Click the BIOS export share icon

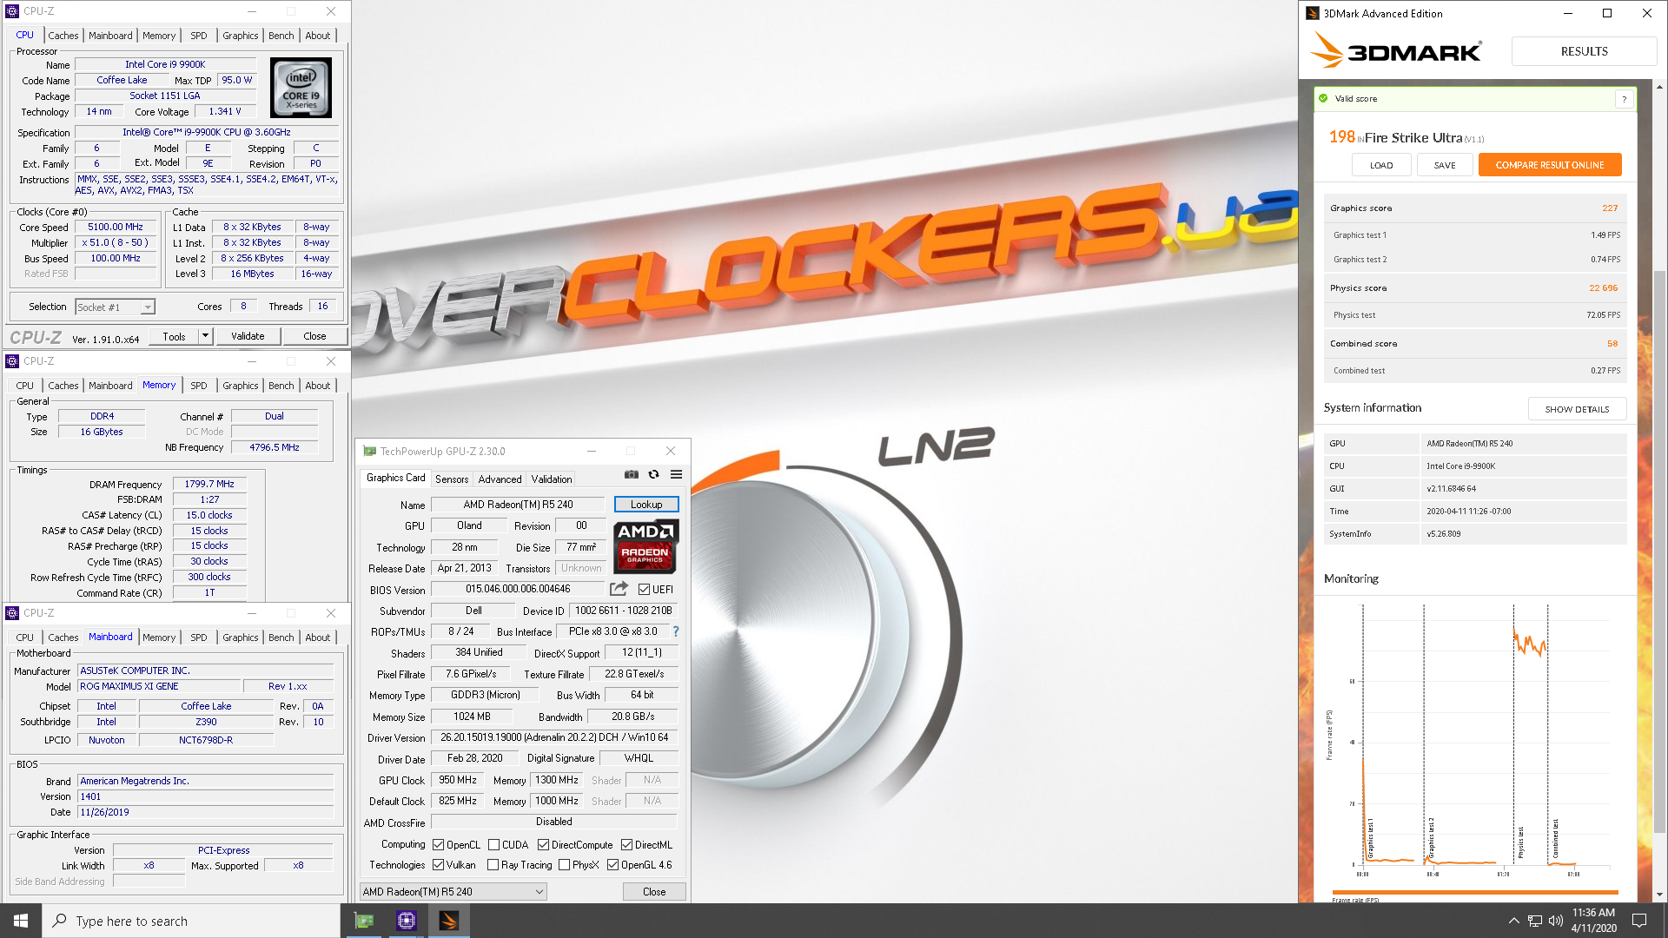pos(619,589)
